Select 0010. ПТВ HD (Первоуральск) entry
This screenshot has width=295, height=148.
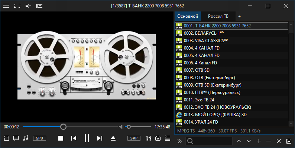[x=231, y=92]
